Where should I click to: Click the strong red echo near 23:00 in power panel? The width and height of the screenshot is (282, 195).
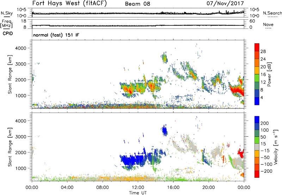pos(236,90)
